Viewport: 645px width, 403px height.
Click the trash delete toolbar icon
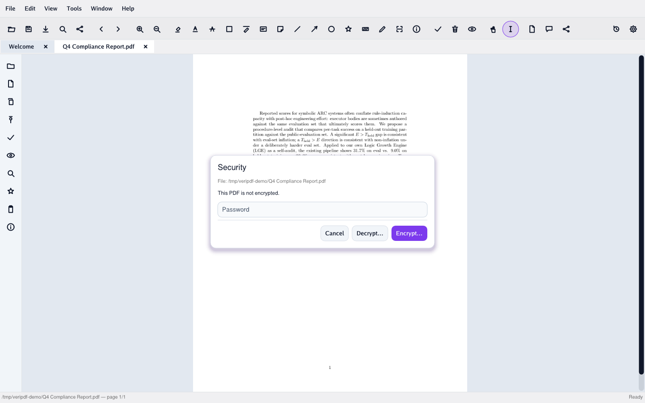tap(455, 29)
